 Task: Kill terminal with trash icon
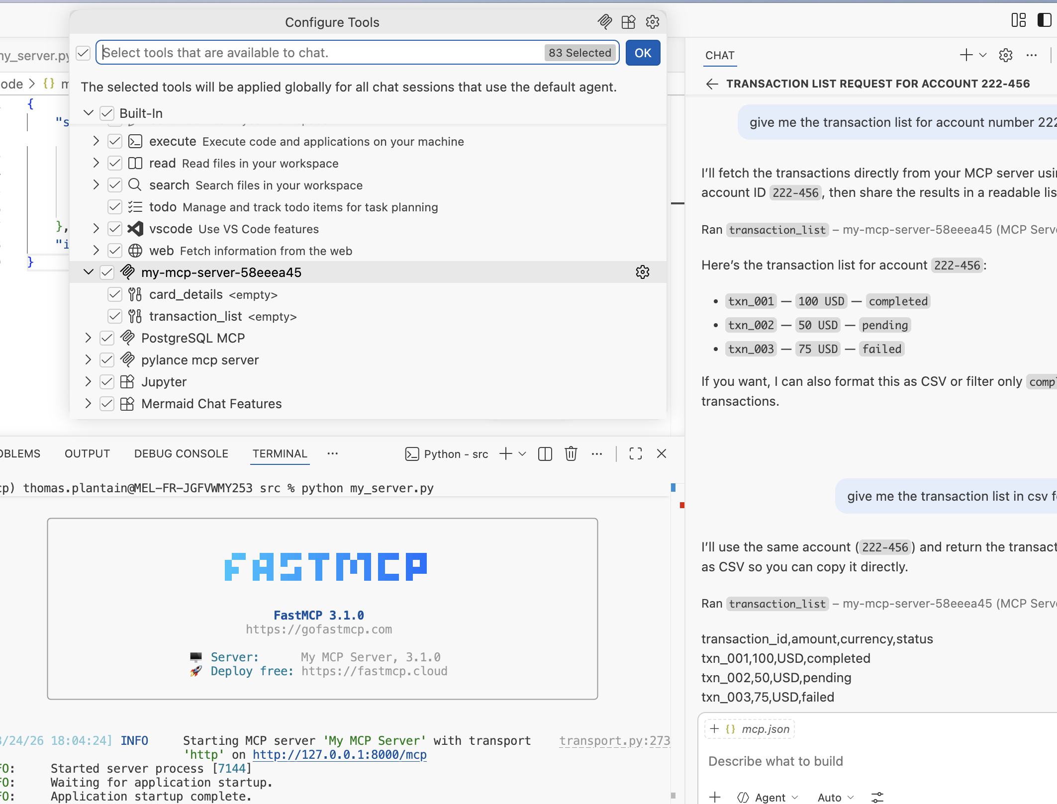point(571,453)
